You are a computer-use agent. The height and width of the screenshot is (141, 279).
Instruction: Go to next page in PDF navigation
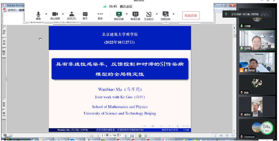point(126,136)
